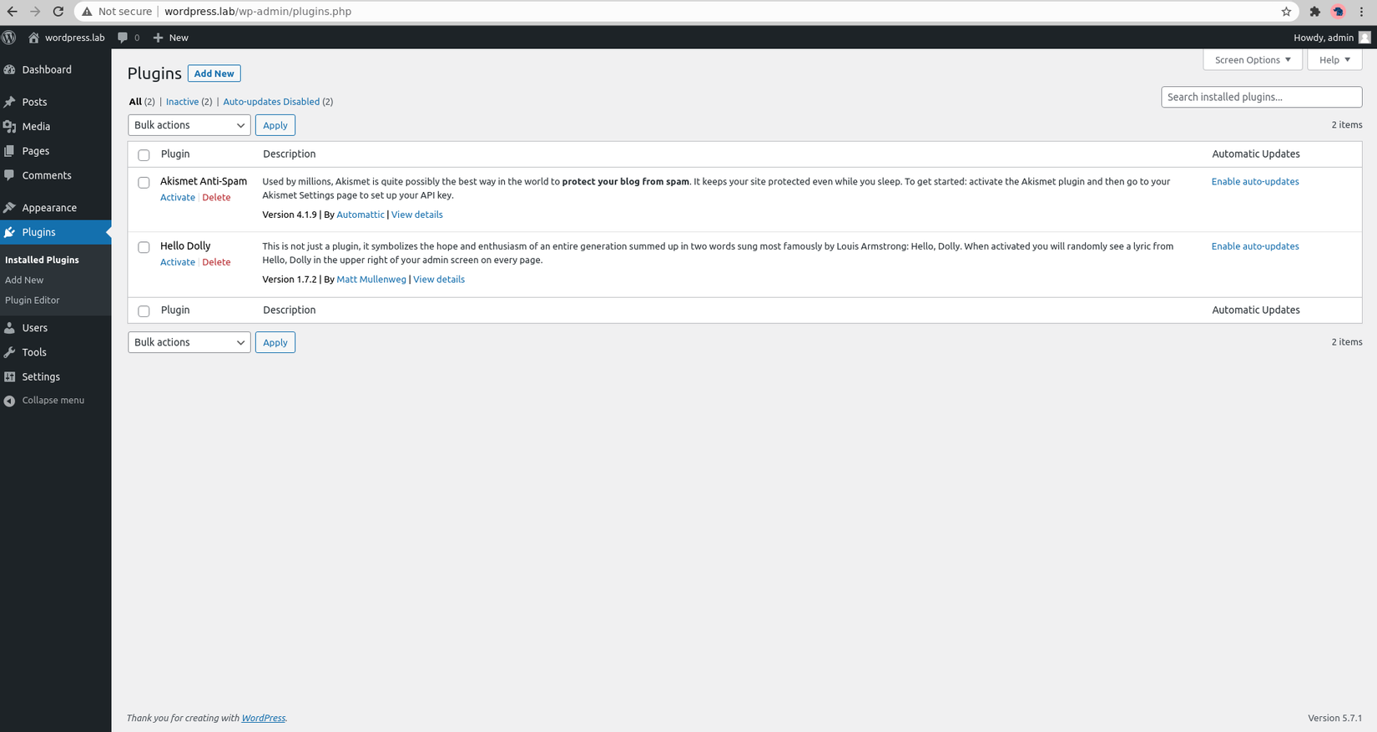This screenshot has height=732, width=1377.
Task: Click the WordPress logo in admin bar
Action: click(9, 38)
